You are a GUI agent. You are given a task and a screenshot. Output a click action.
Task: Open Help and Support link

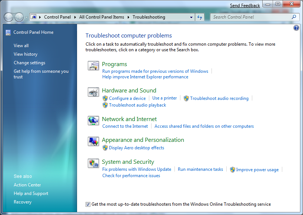coord(31,193)
